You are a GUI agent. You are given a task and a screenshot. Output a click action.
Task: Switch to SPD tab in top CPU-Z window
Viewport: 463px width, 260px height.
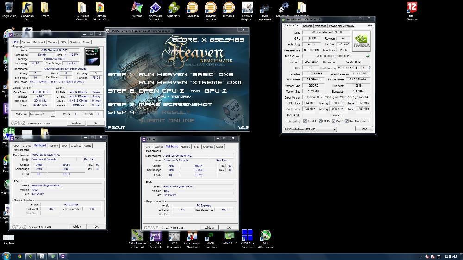(x=63, y=42)
